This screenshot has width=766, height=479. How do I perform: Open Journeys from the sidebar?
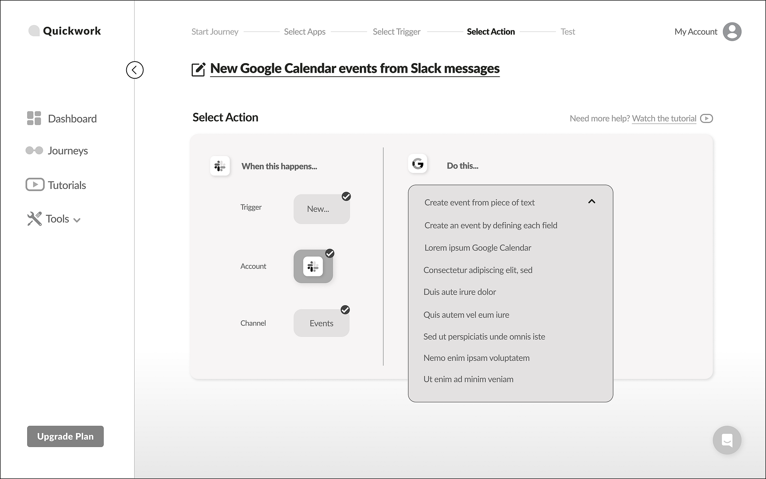[68, 151]
